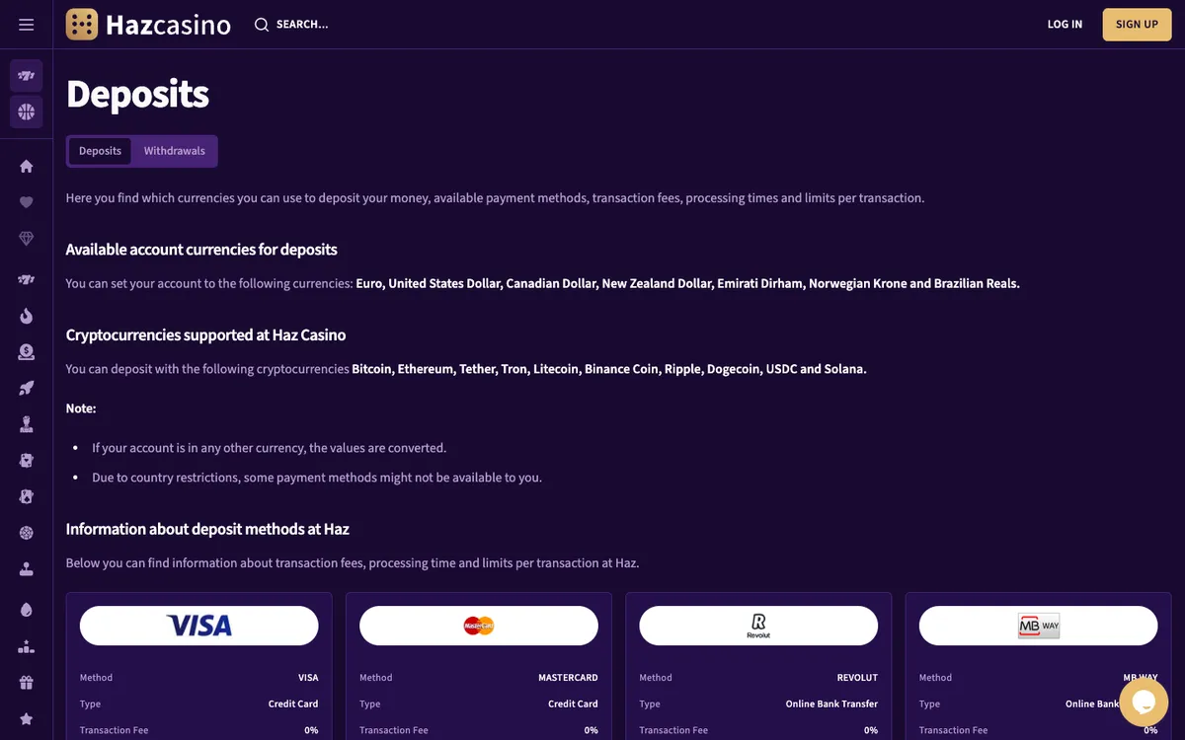The image size is (1185, 740).
Task: Click the 0% fee in VISA card
Action: pos(311,731)
